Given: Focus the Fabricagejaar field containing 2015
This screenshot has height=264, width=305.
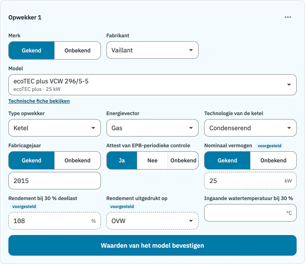Looking at the screenshot, I should (x=54, y=181).
